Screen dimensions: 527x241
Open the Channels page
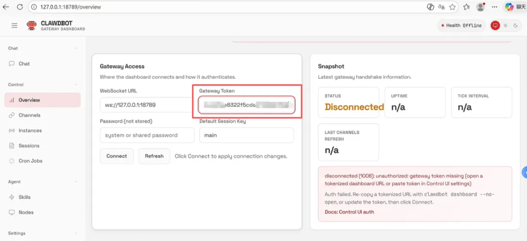pyautogui.click(x=29, y=115)
